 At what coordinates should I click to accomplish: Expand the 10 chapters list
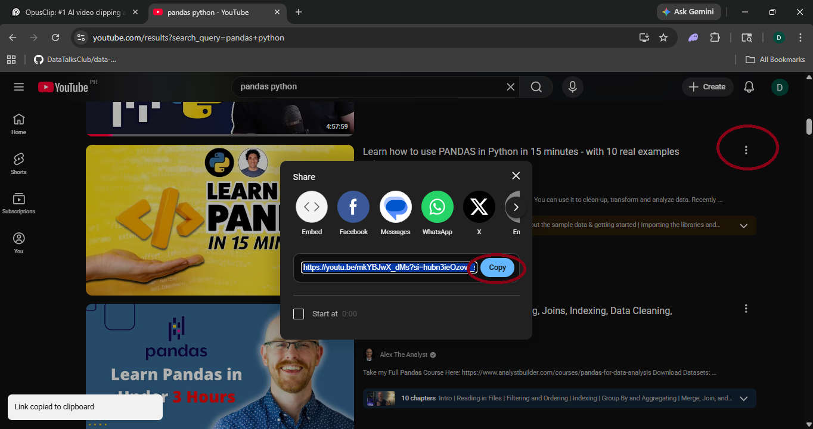pyautogui.click(x=744, y=399)
